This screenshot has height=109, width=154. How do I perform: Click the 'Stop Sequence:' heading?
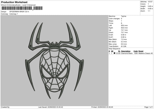pyautogui.click(x=114, y=49)
